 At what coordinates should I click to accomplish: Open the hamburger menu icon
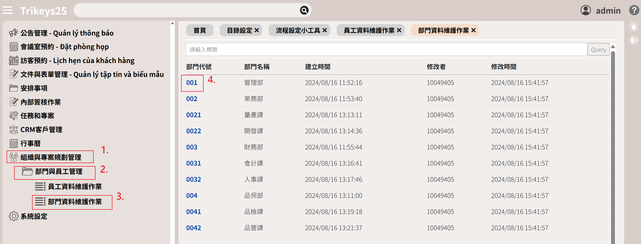coord(8,10)
